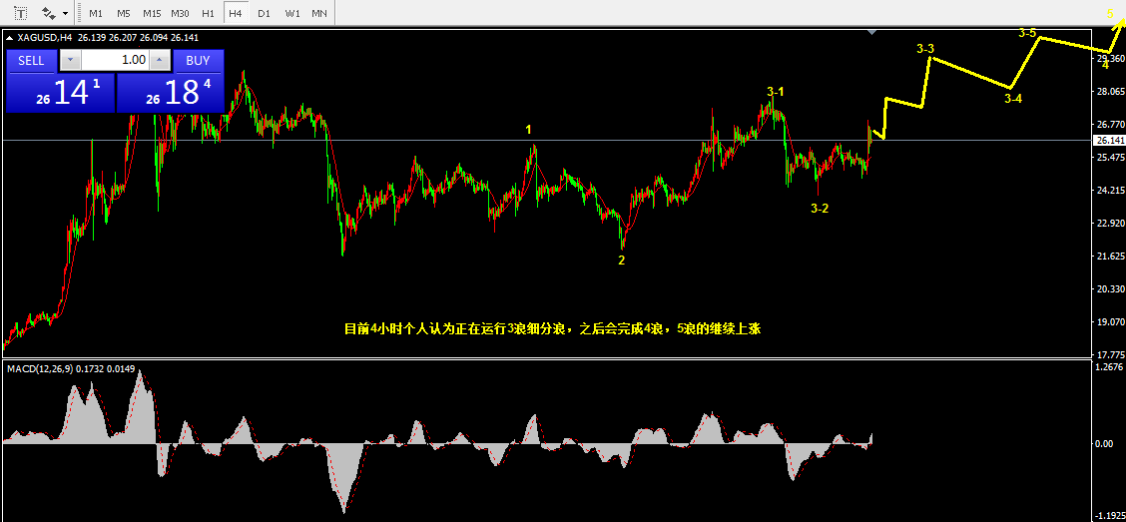1126x522 pixels.
Task: Click the 1.00 lot volume field
Action: pos(115,60)
